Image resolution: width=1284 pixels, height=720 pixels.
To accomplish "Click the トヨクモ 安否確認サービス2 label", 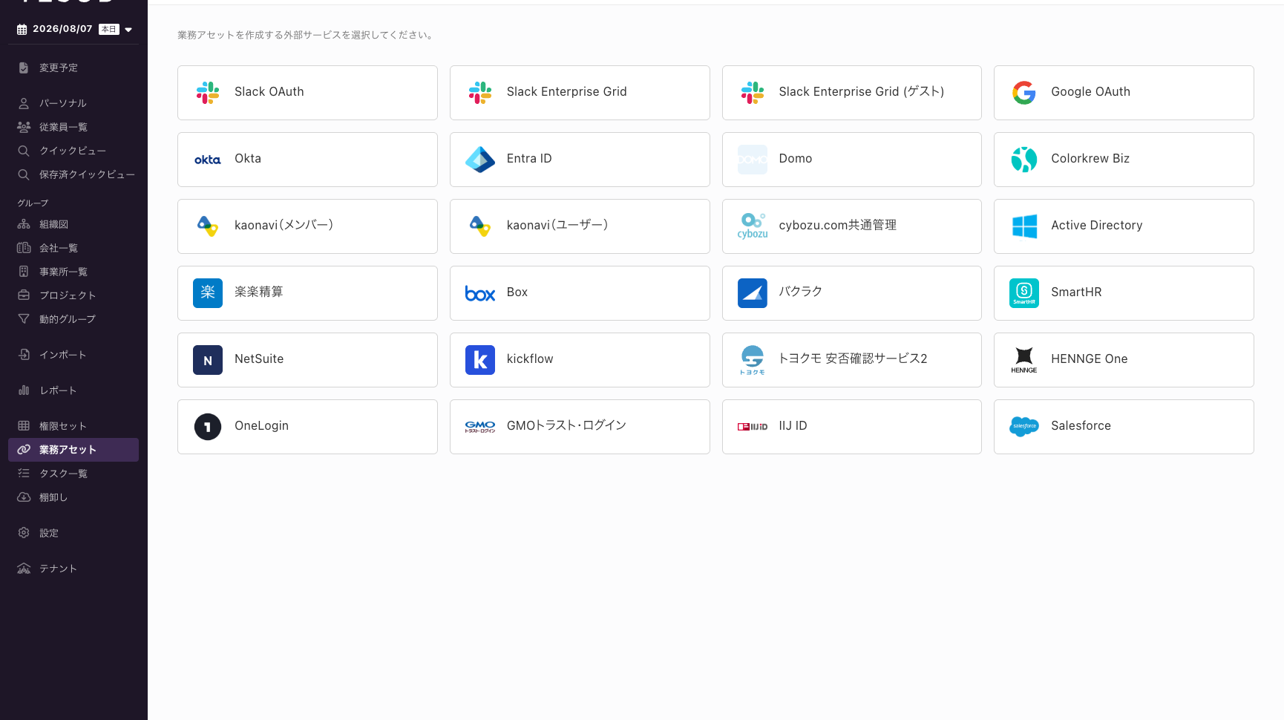I will [x=853, y=359].
